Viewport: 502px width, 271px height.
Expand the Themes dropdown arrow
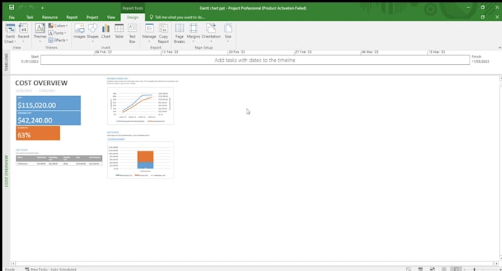[40, 41]
